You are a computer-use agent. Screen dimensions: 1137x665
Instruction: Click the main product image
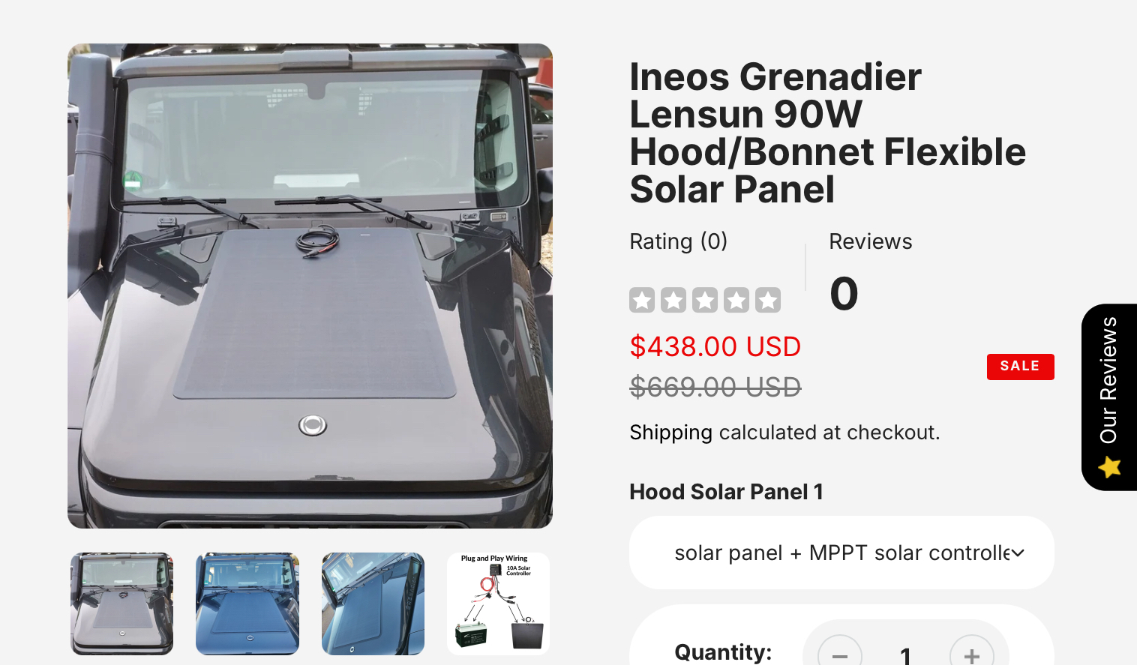coord(310,286)
